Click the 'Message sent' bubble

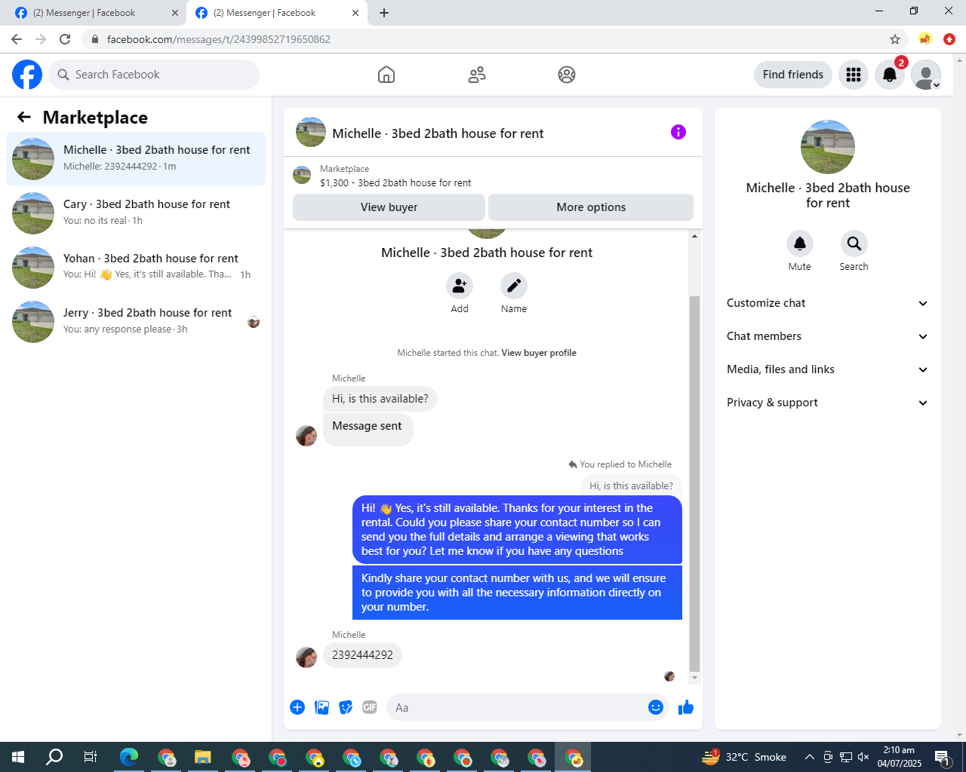coord(368,429)
